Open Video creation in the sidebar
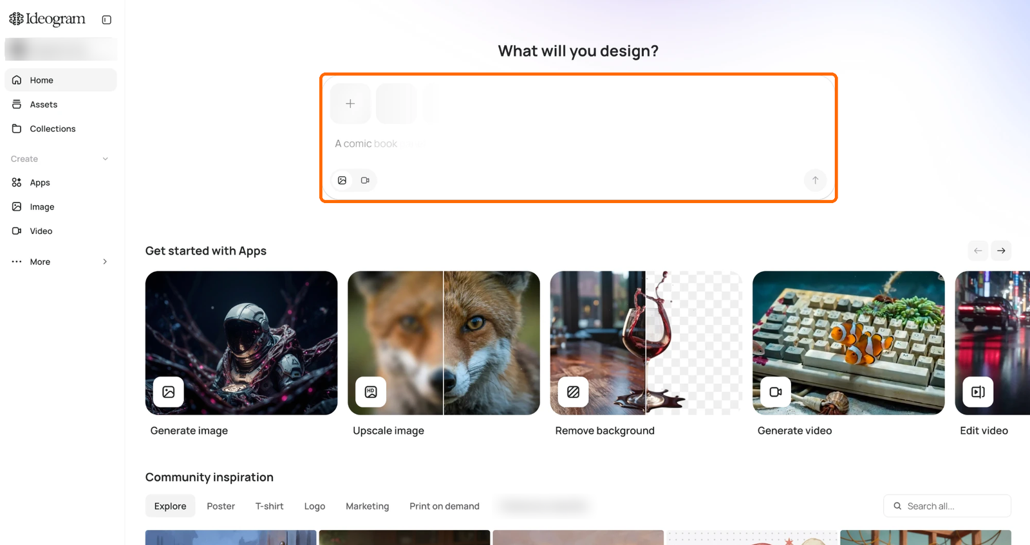The width and height of the screenshot is (1030, 545). (61, 231)
